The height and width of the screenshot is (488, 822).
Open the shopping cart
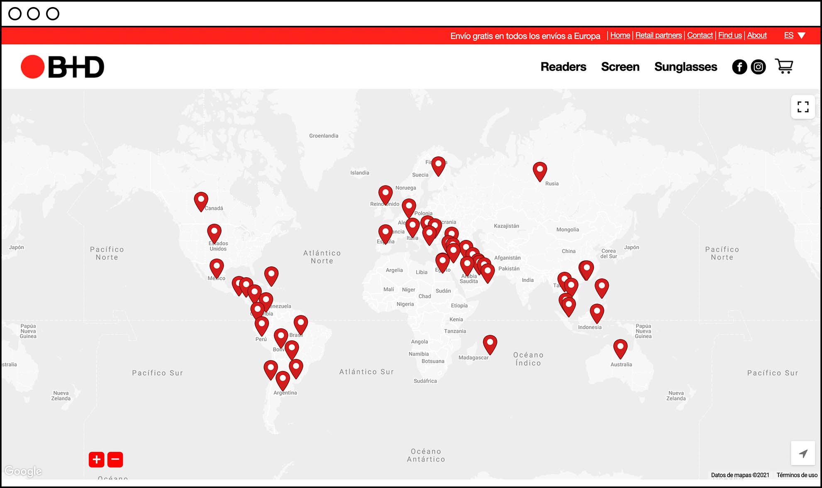pos(784,66)
